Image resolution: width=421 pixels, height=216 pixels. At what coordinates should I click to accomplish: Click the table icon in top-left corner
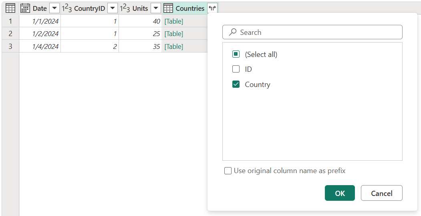pos(10,8)
